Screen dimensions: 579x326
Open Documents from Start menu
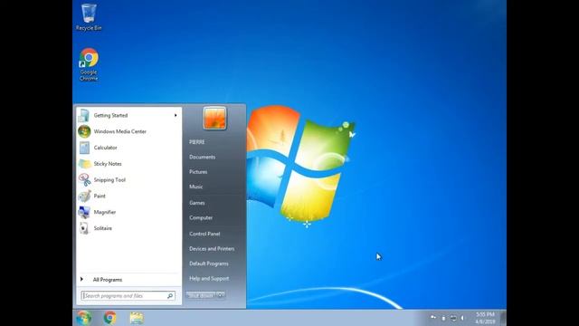(x=202, y=157)
